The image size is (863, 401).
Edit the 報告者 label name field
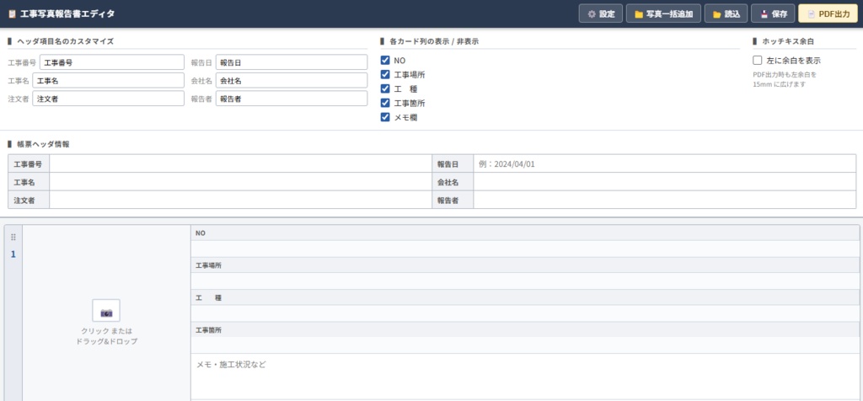pyautogui.click(x=292, y=99)
